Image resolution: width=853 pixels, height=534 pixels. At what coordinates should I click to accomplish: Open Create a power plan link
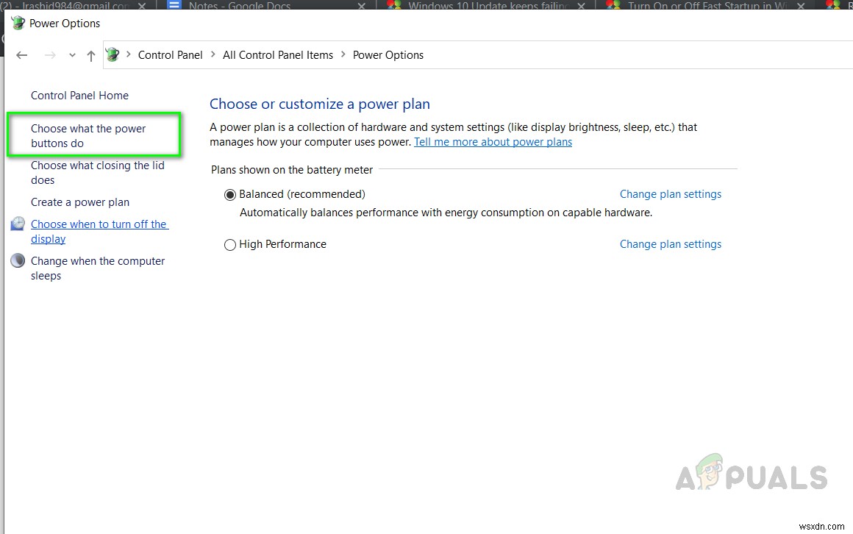pyautogui.click(x=80, y=202)
